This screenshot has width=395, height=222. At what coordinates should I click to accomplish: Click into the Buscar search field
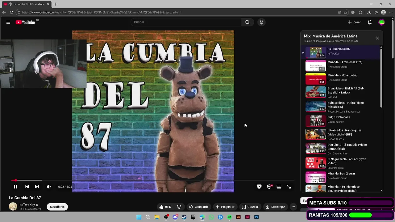click(186, 22)
